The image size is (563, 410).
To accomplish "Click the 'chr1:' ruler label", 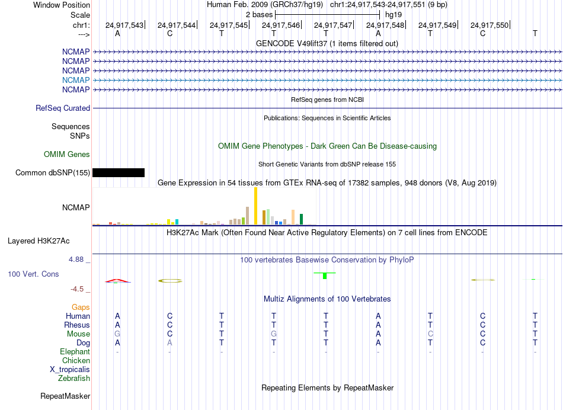I will (81, 25).
